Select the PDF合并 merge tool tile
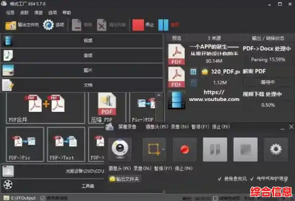Image resolution: width=295 pixels, height=201 pixels. pyautogui.click(x=45, y=108)
